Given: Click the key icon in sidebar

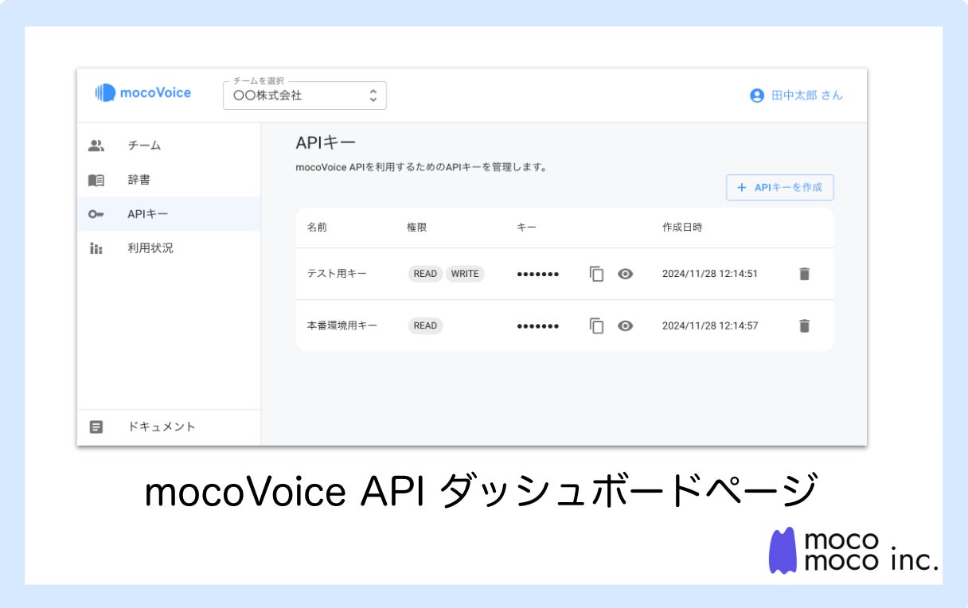Looking at the screenshot, I should pos(96,214).
